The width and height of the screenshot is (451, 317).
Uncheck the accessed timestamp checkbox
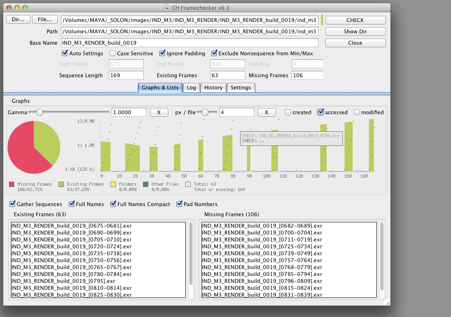click(321, 112)
